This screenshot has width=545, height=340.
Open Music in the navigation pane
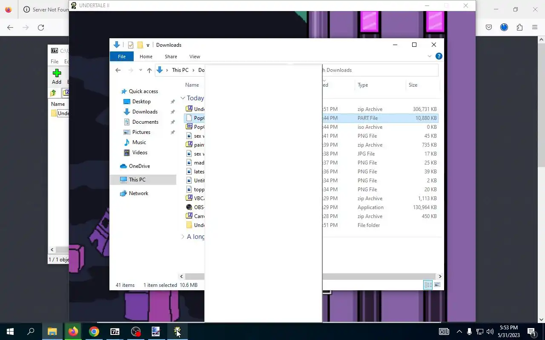139,142
